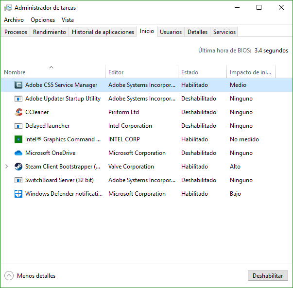The height and width of the screenshot is (288, 293).
Task: Minimize the Administrador de tareas window
Action: pyautogui.click(x=237, y=8)
